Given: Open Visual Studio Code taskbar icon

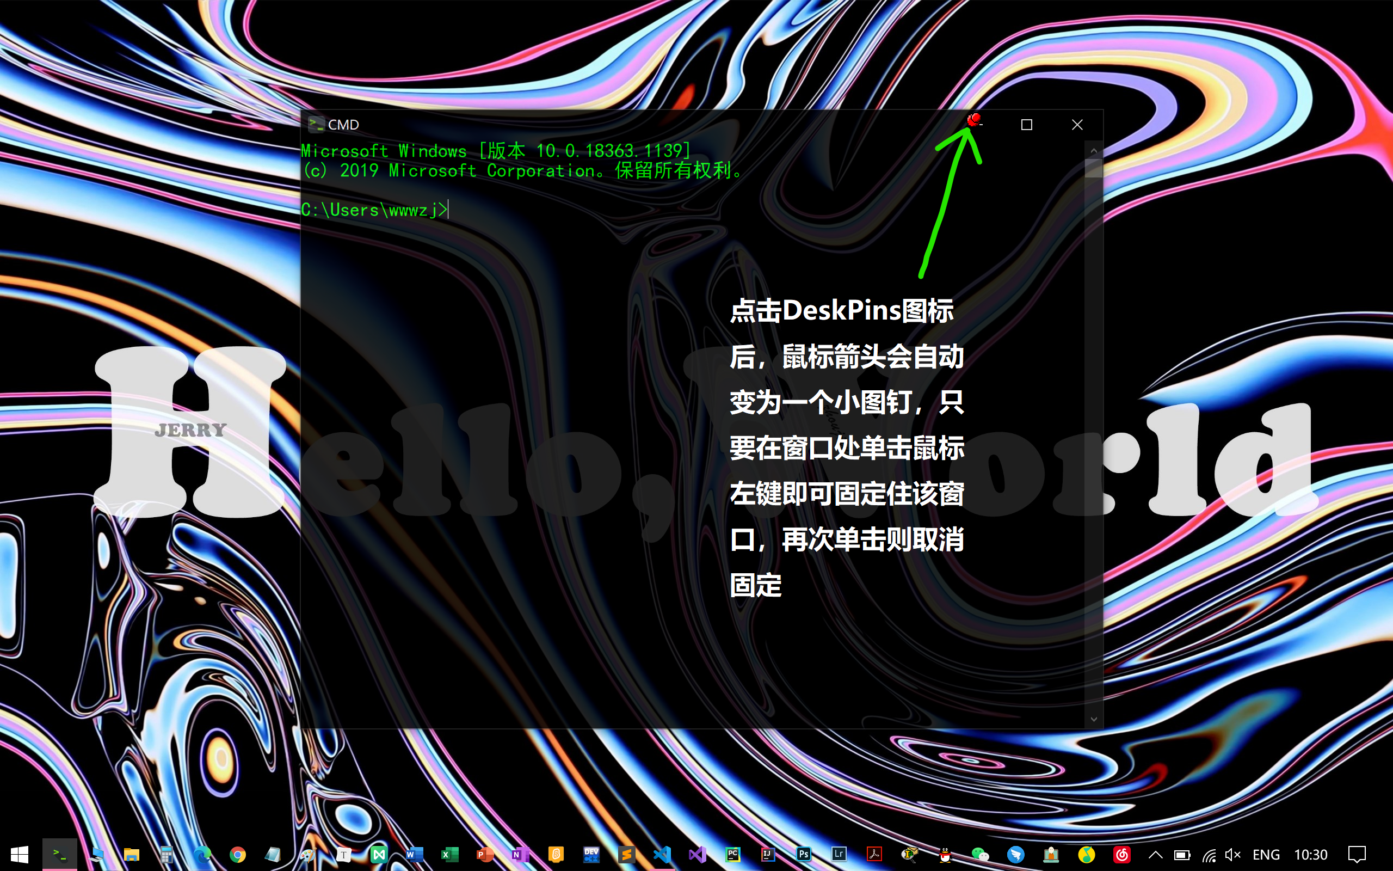Looking at the screenshot, I should (662, 854).
